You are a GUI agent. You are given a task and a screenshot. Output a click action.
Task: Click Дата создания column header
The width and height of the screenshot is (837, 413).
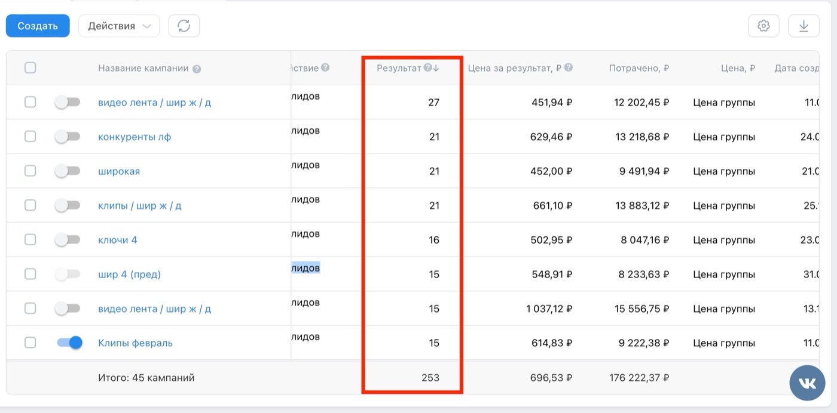797,68
